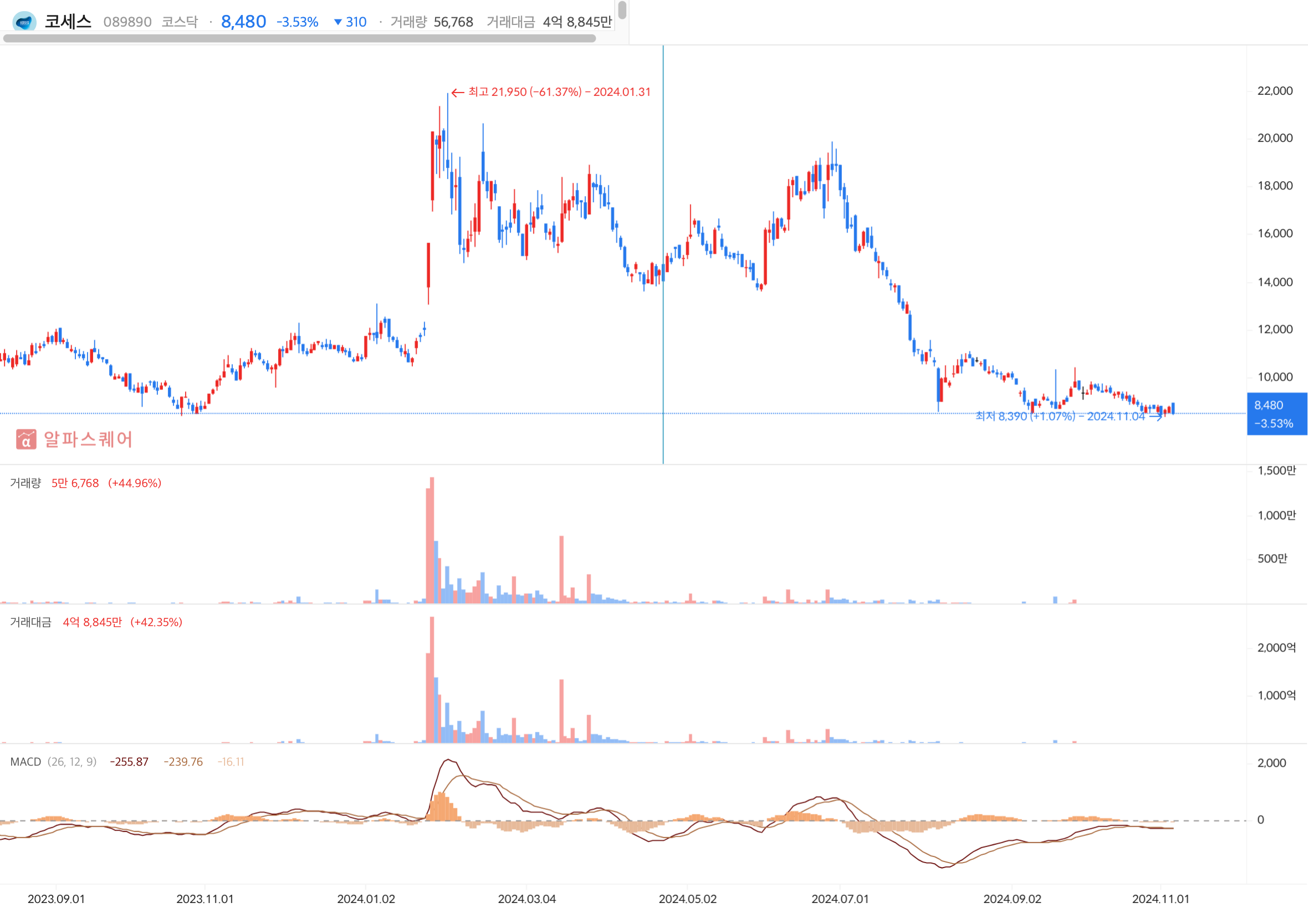Click the 코세스 stock name
The width and height of the screenshot is (1308, 913).
[68, 22]
